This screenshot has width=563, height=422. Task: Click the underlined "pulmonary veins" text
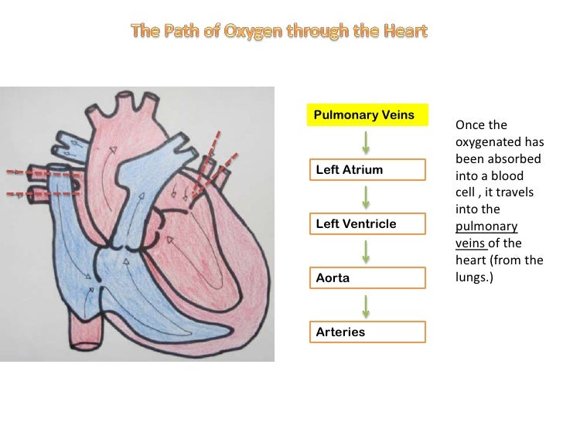pyautogui.click(x=486, y=235)
